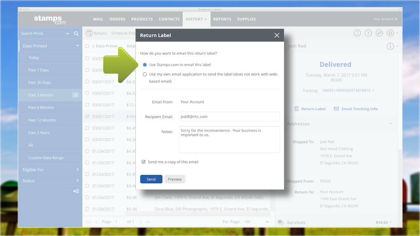Select 'Use my own email application' option
The height and width of the screenshot is (236, 420).
145,74
